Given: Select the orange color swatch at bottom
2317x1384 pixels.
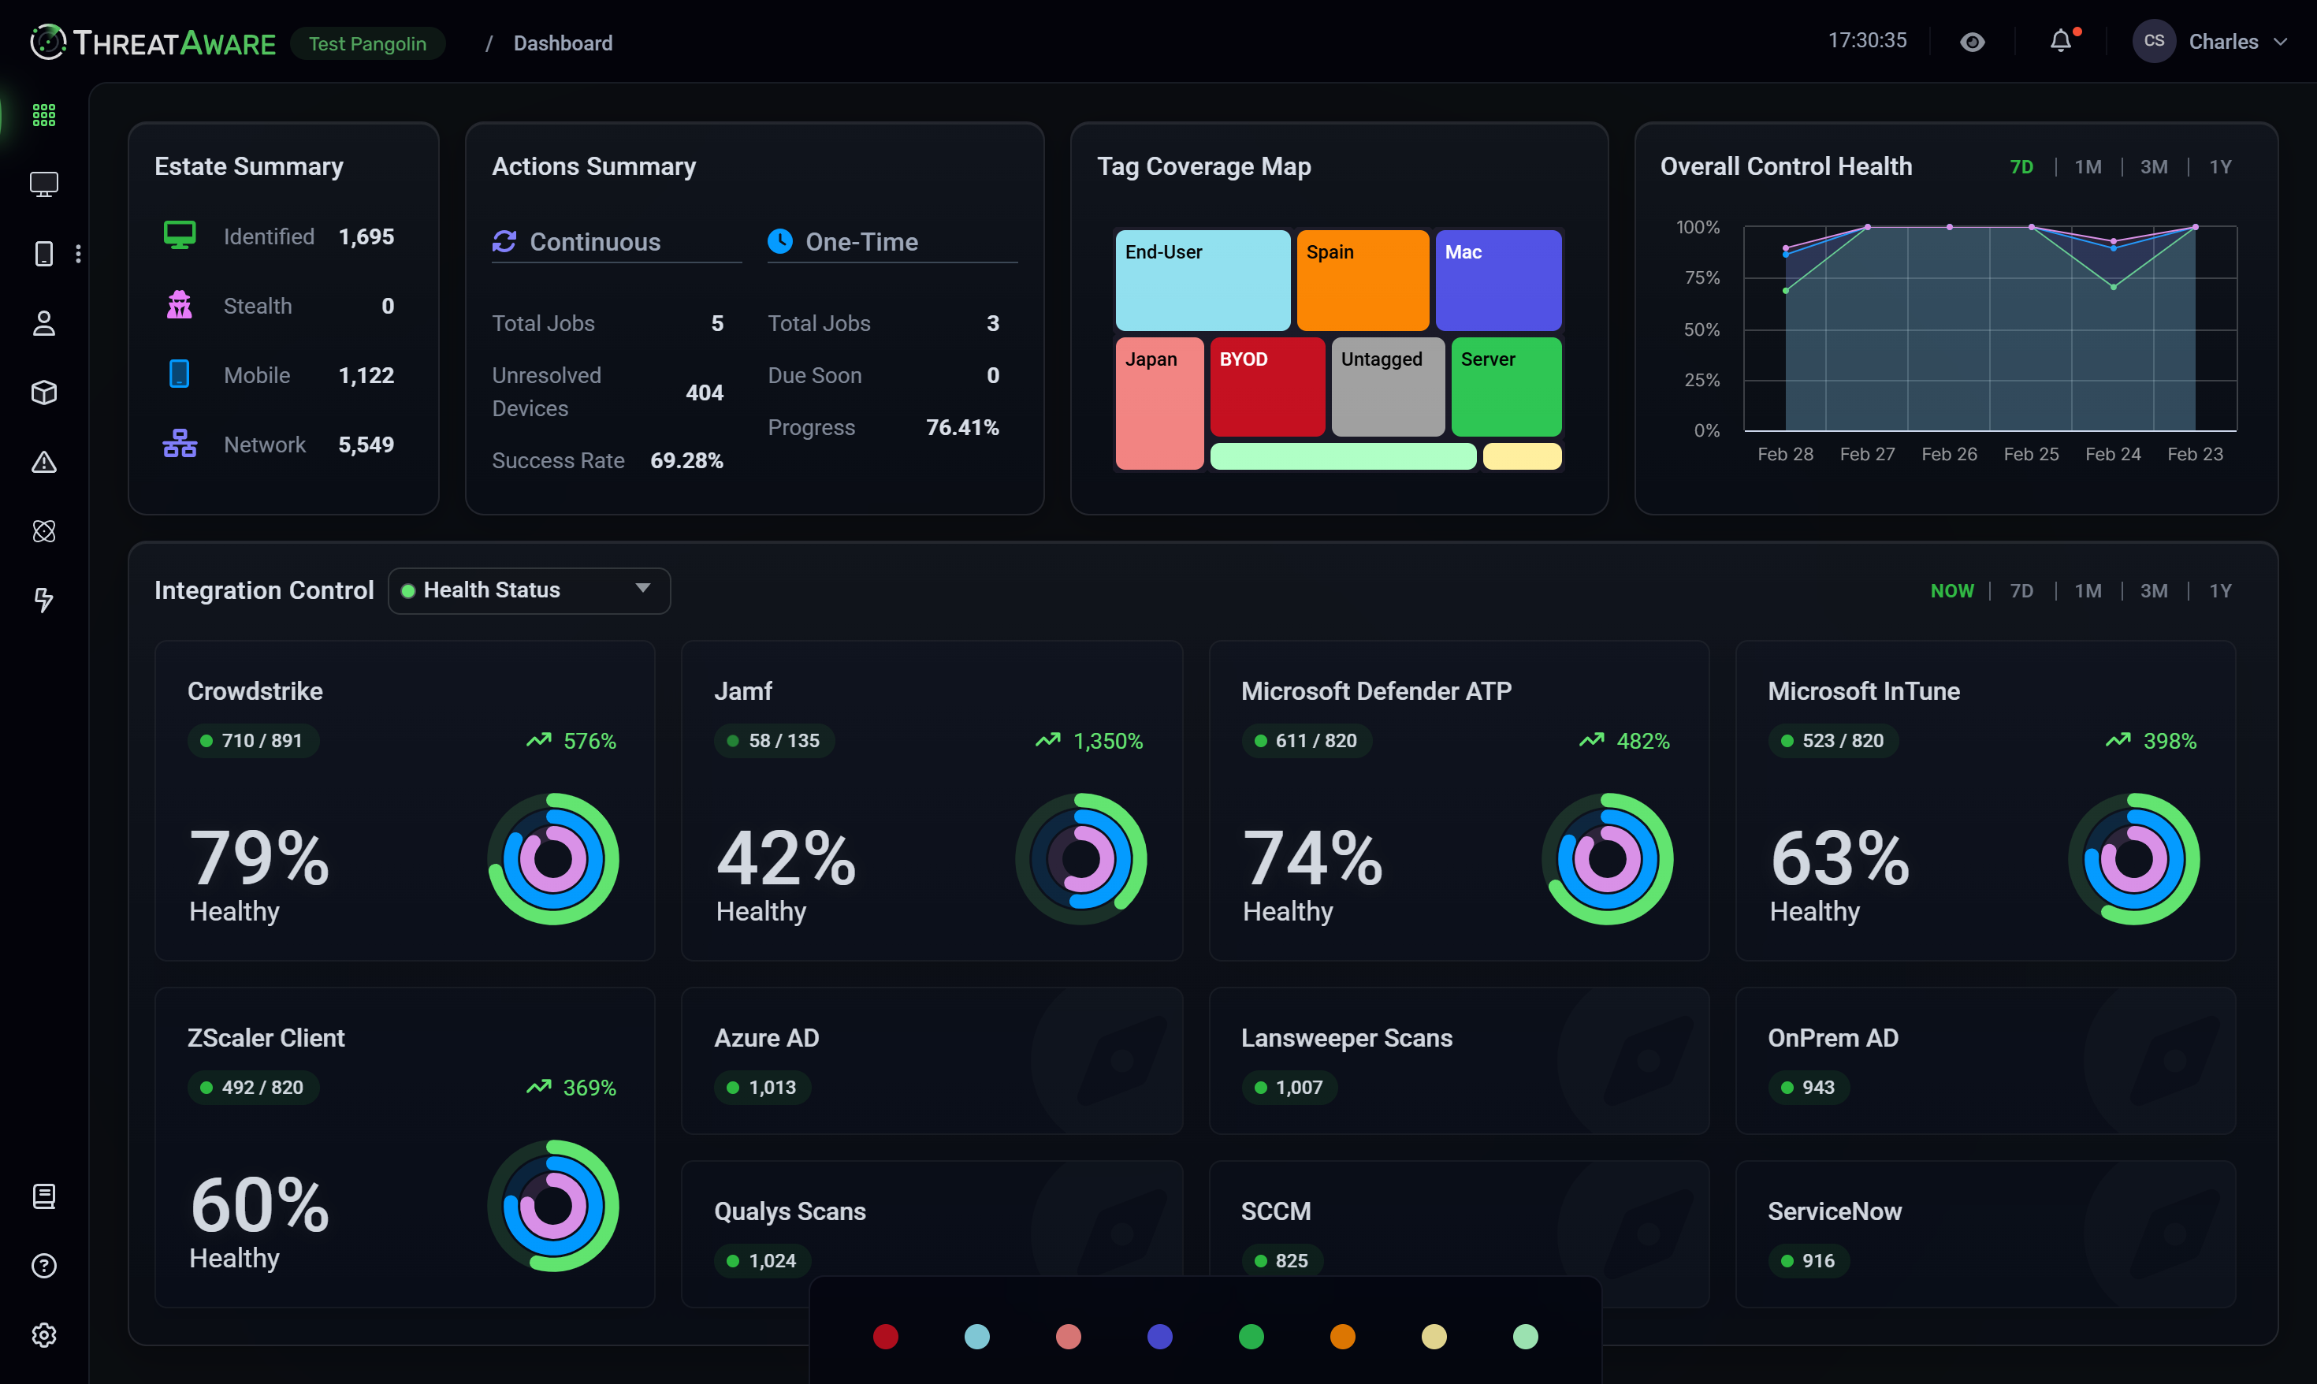Looking at the screenshot, I should (1343, 1337).
